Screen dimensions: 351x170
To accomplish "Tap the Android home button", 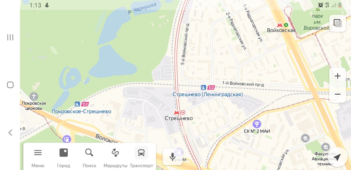I will (x=10, y=85).
